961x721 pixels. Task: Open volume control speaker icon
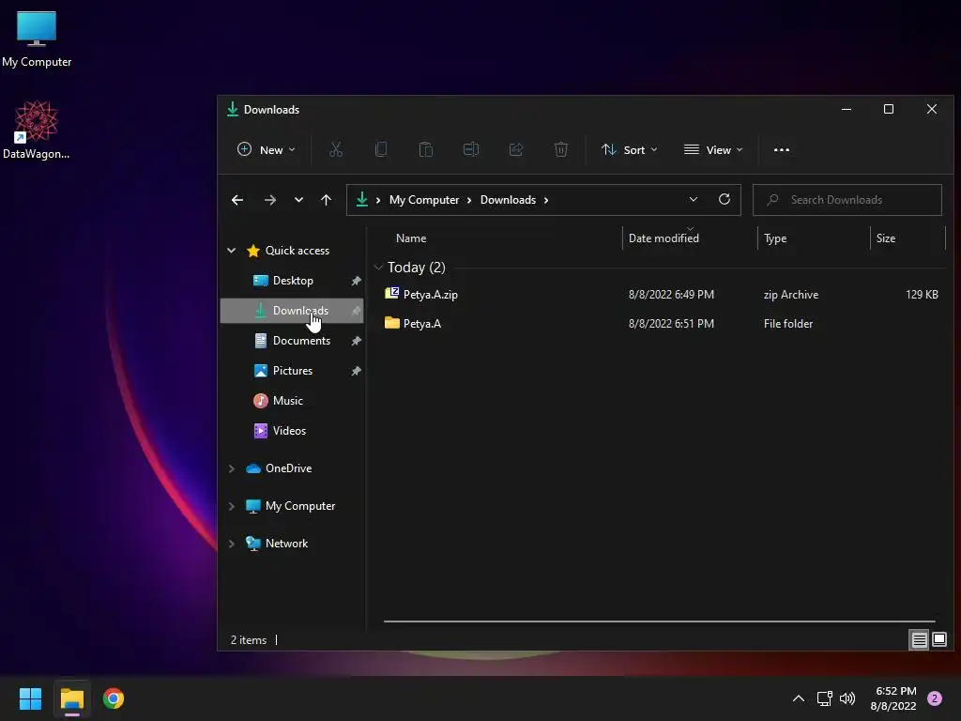(x=847, y=698)
